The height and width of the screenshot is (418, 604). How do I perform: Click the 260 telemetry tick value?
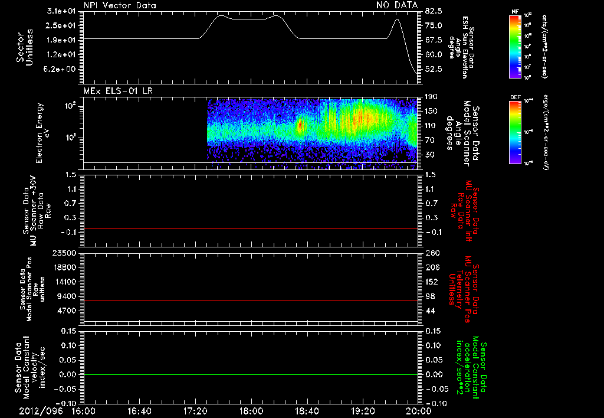pyautogui.click(x=432, y=253)
